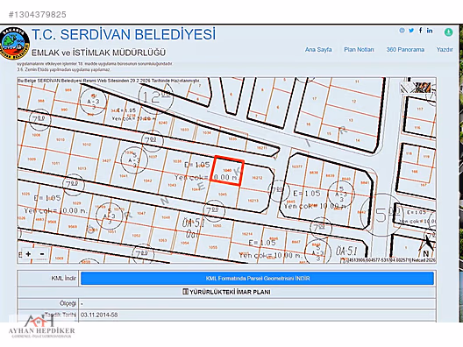Click parcel 16213 on the map

(253, 201)
